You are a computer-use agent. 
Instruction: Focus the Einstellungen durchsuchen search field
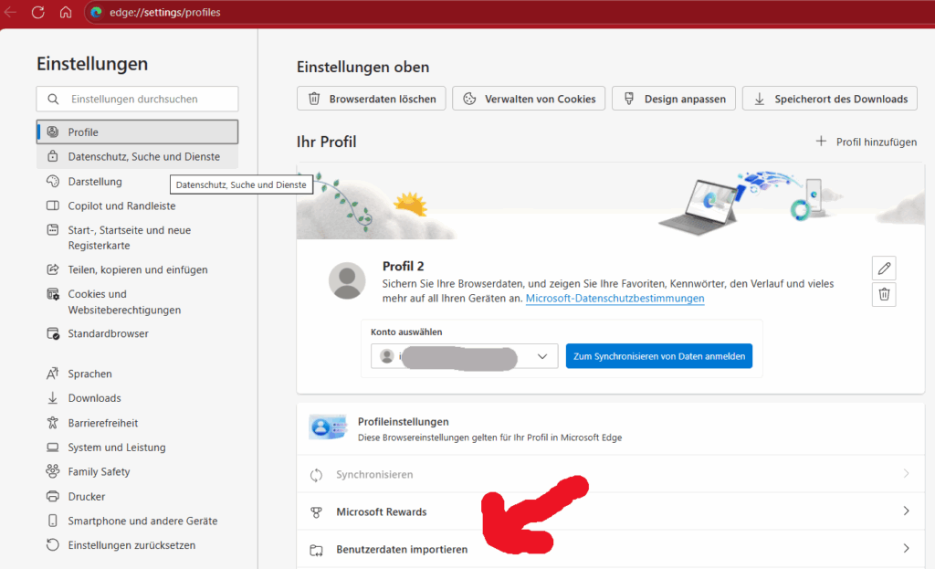click(x=137, y=99)
